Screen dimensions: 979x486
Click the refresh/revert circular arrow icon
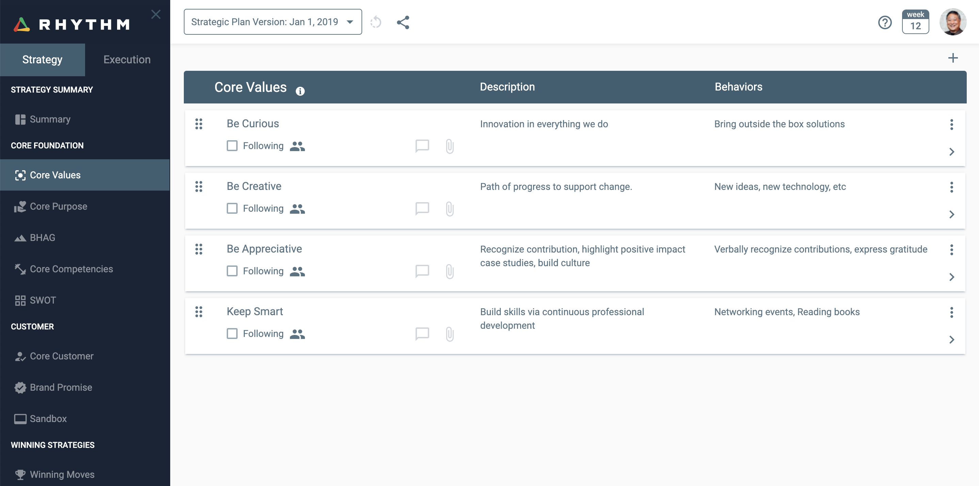click(375, 22)
